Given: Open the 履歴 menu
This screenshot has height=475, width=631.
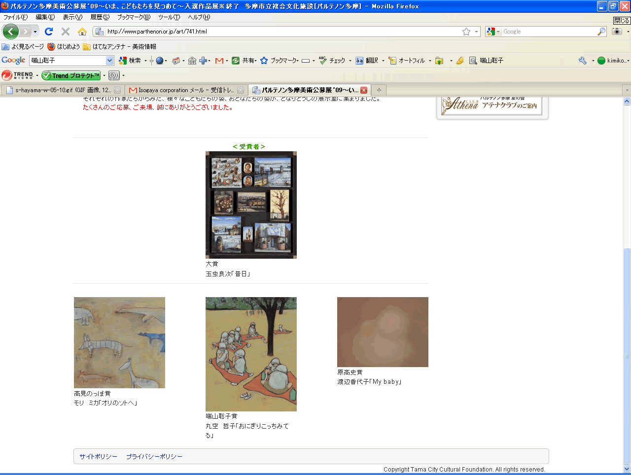Looking at the screenshot, I should 100,17.
